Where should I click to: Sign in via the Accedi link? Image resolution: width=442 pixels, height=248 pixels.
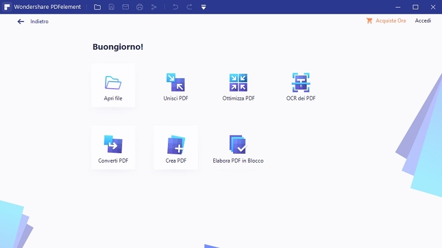[423, 21]
